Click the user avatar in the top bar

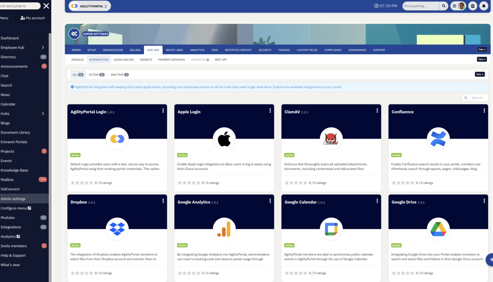tap(462, 6)
